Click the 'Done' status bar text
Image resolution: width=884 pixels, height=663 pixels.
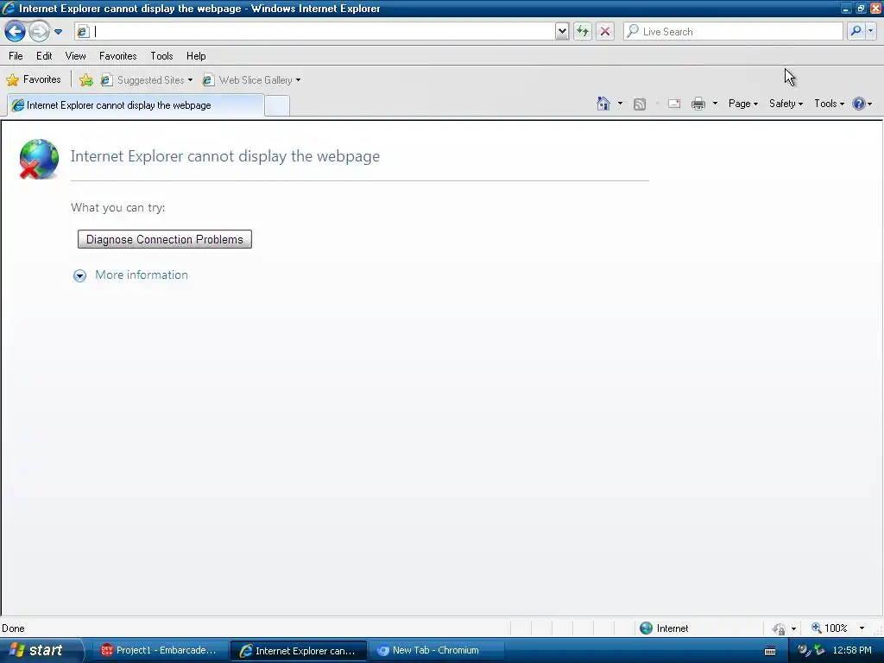[x=14, y=628]
